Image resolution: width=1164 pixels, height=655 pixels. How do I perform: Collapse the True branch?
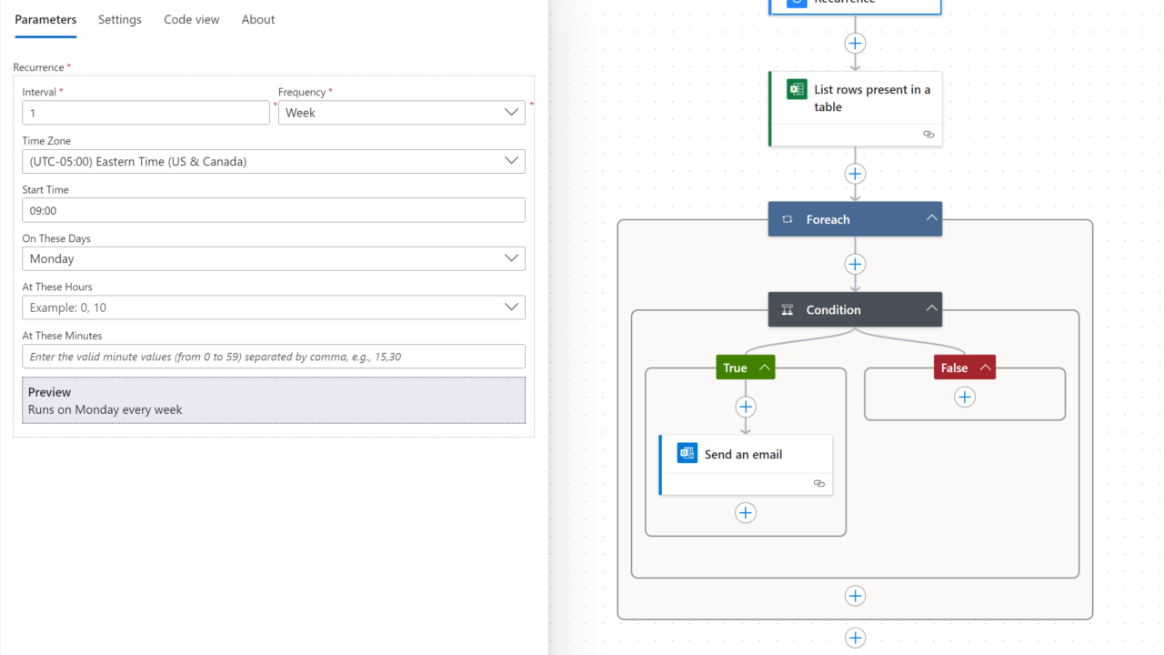tap(765, 368)
